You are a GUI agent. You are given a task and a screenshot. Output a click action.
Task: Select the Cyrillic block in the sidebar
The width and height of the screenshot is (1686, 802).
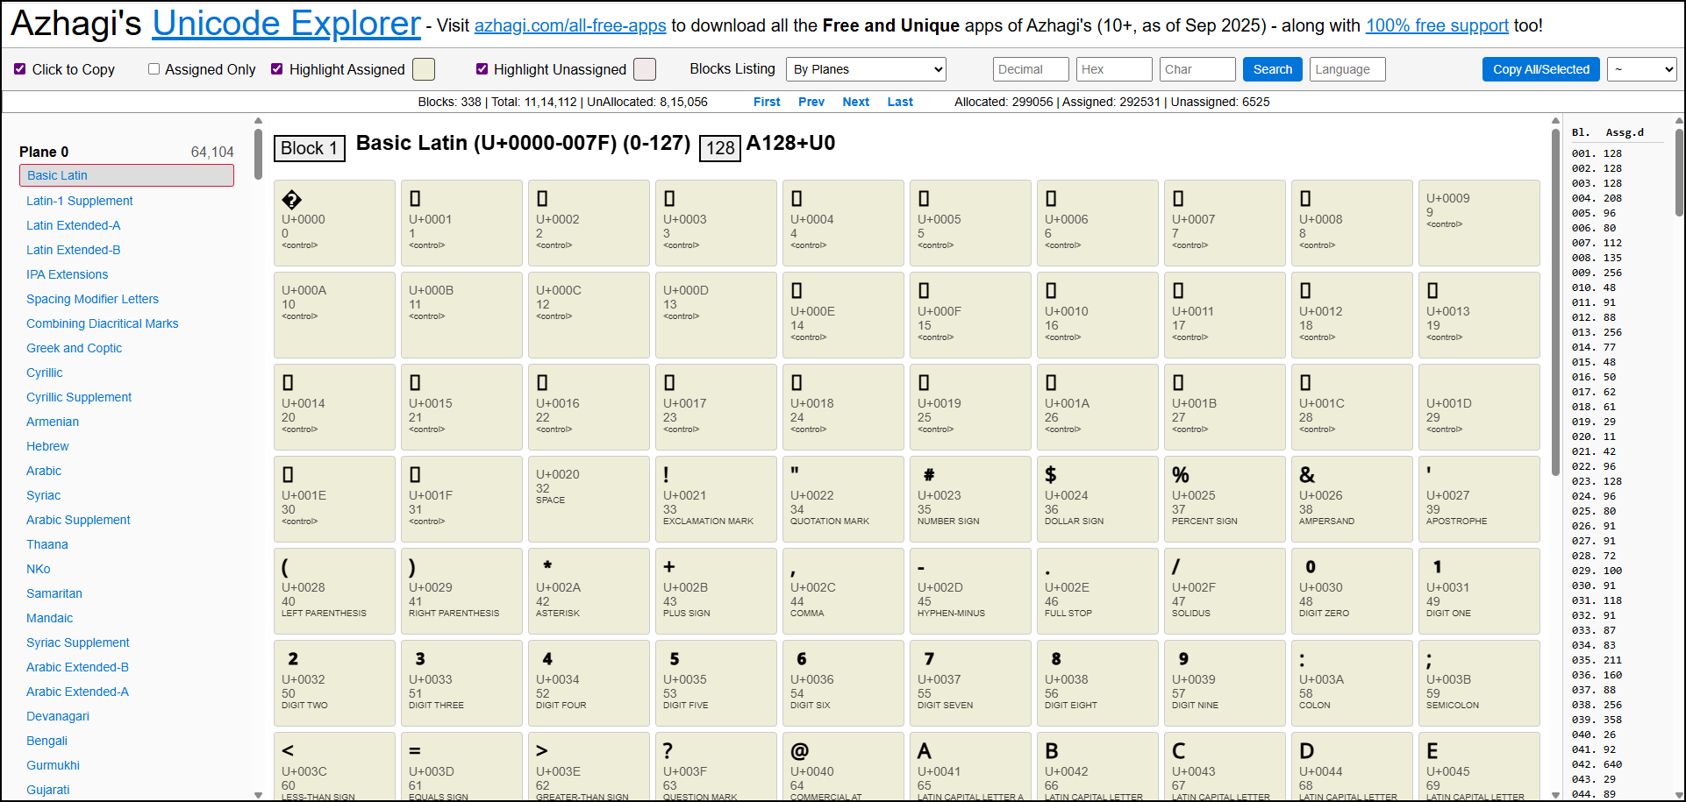[45, 373]
